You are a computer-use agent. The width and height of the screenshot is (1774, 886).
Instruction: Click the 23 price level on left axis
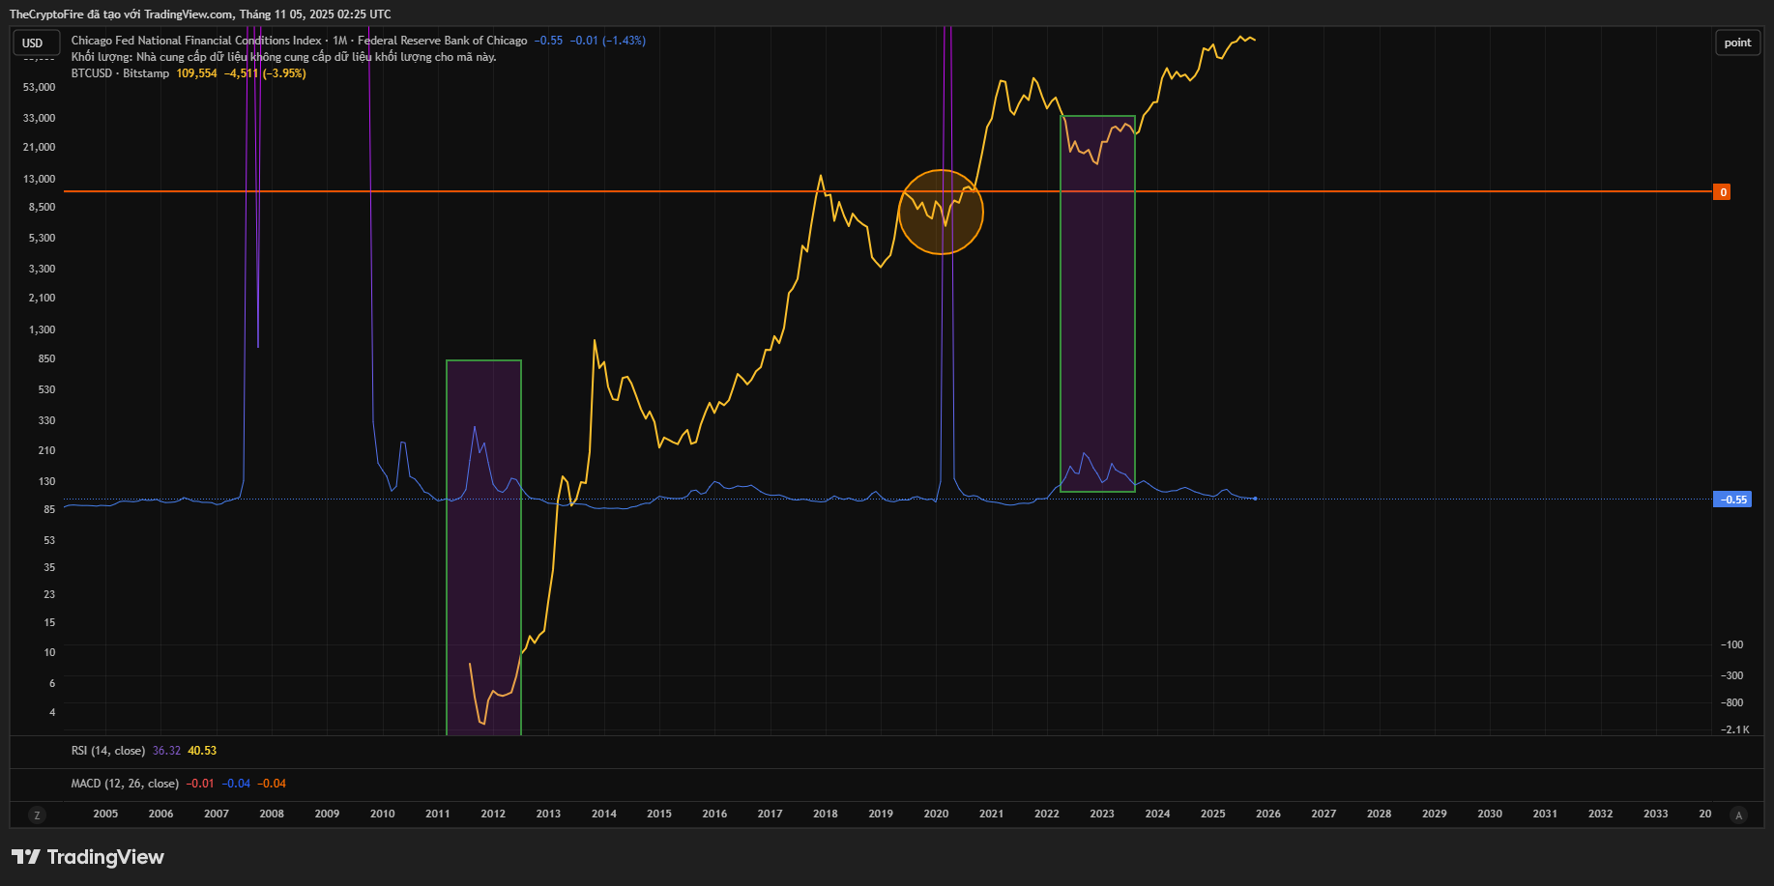click(x=49, y=594)
